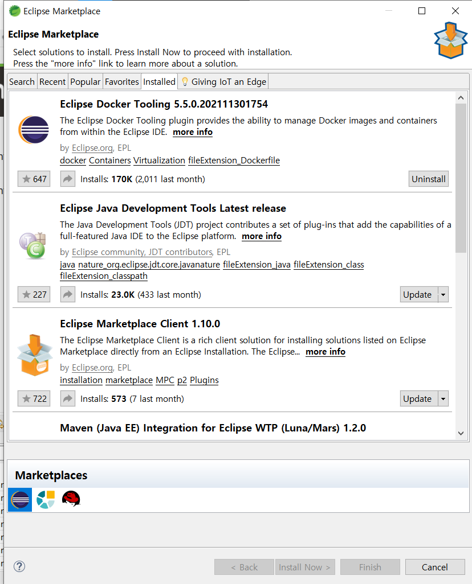
Task: Click the scrollbar down arrow
Action: point(461,433)
